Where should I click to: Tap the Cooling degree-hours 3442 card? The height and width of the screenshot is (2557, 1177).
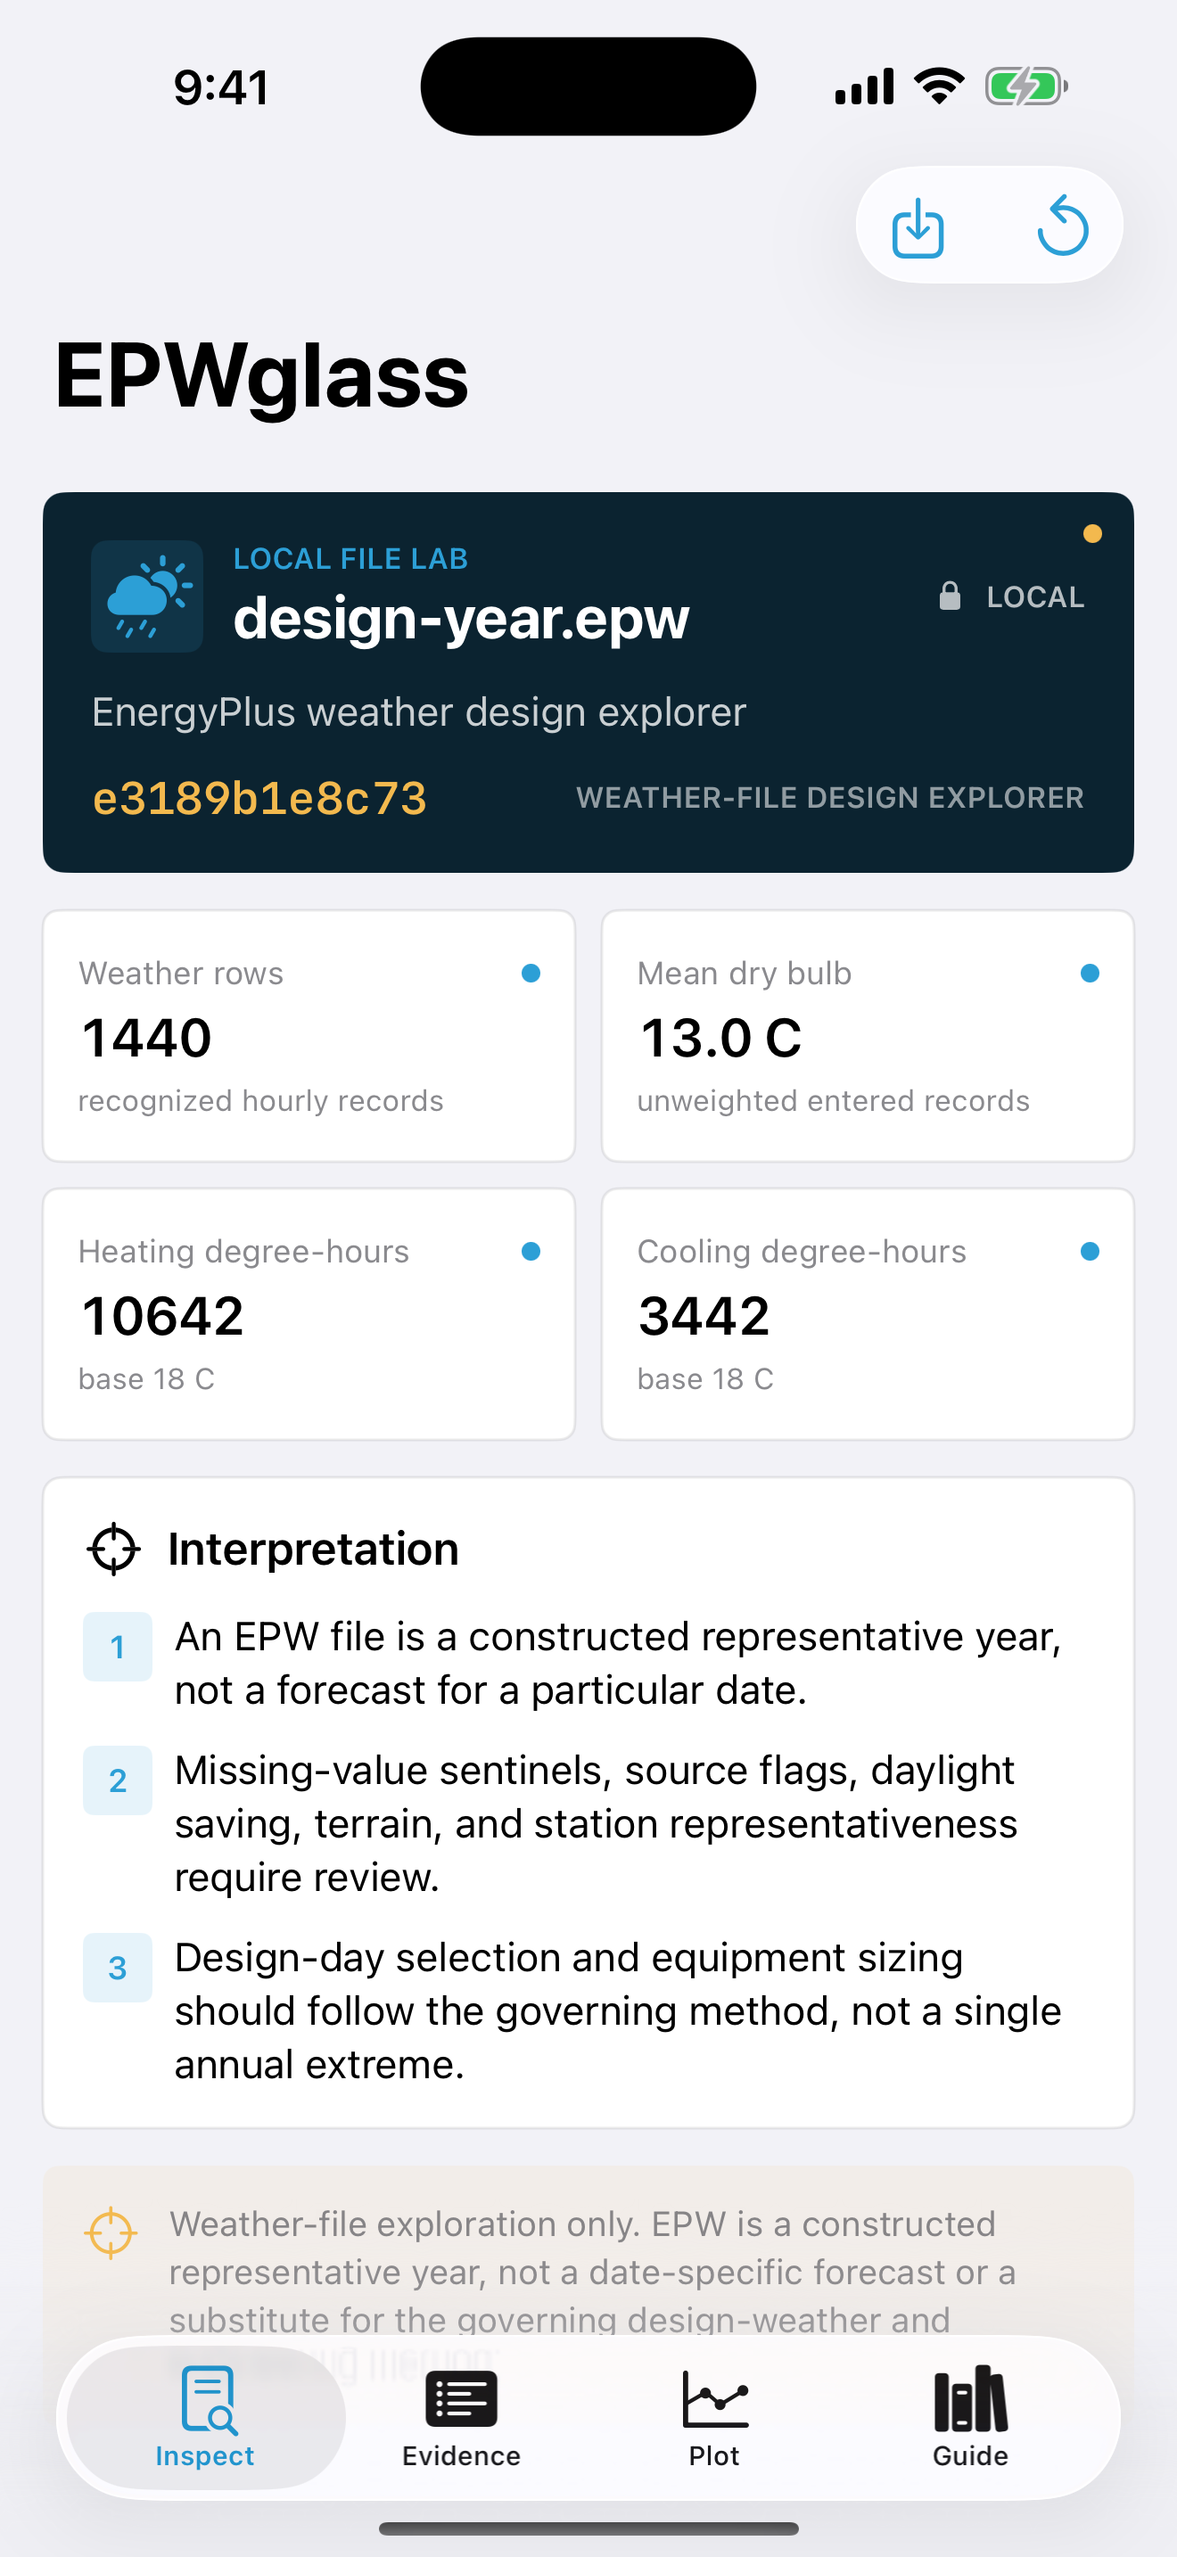pos(868,1313)
